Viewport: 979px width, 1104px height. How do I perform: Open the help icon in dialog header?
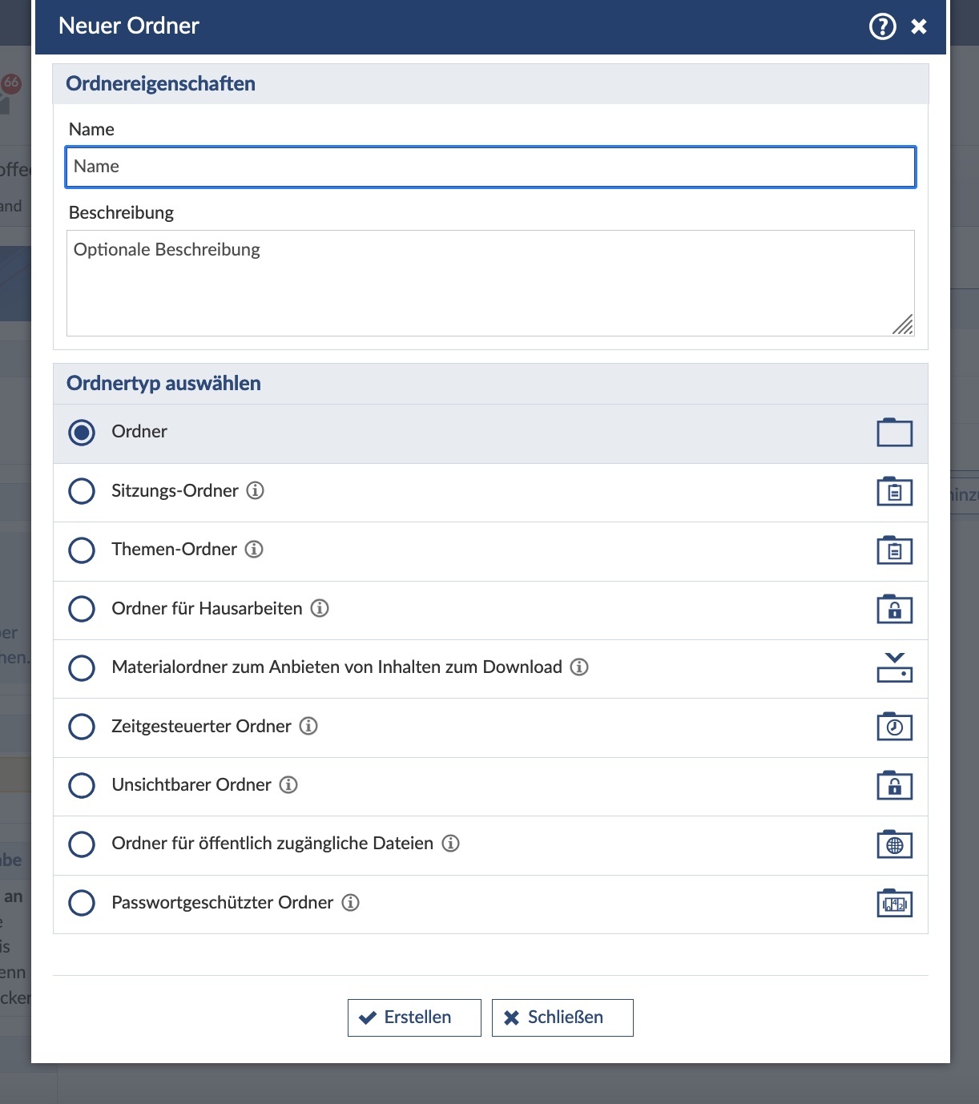coord(882,26)
